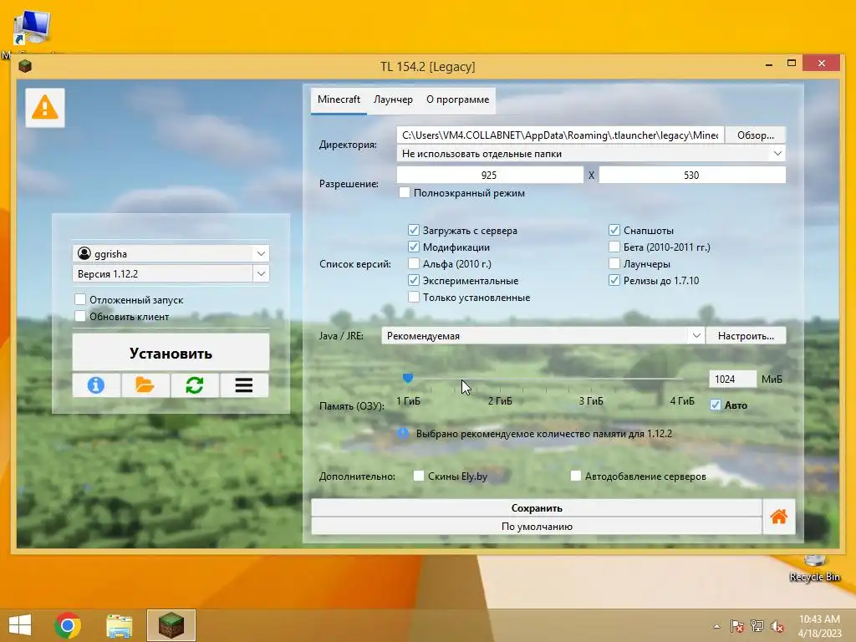Click the resolution width field 925

pos(490,175)
